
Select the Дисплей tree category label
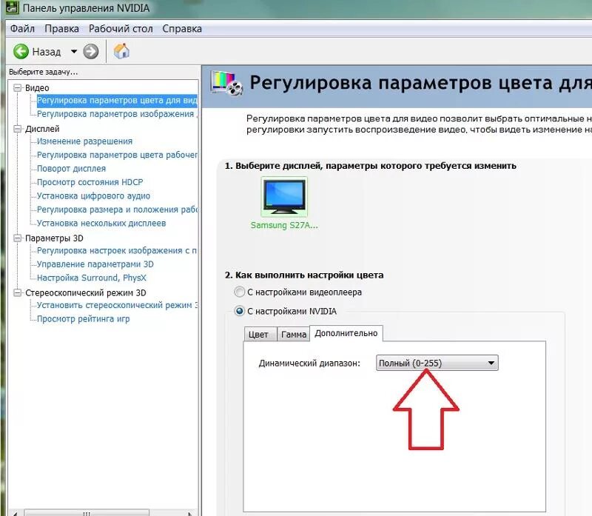(42, 129)
